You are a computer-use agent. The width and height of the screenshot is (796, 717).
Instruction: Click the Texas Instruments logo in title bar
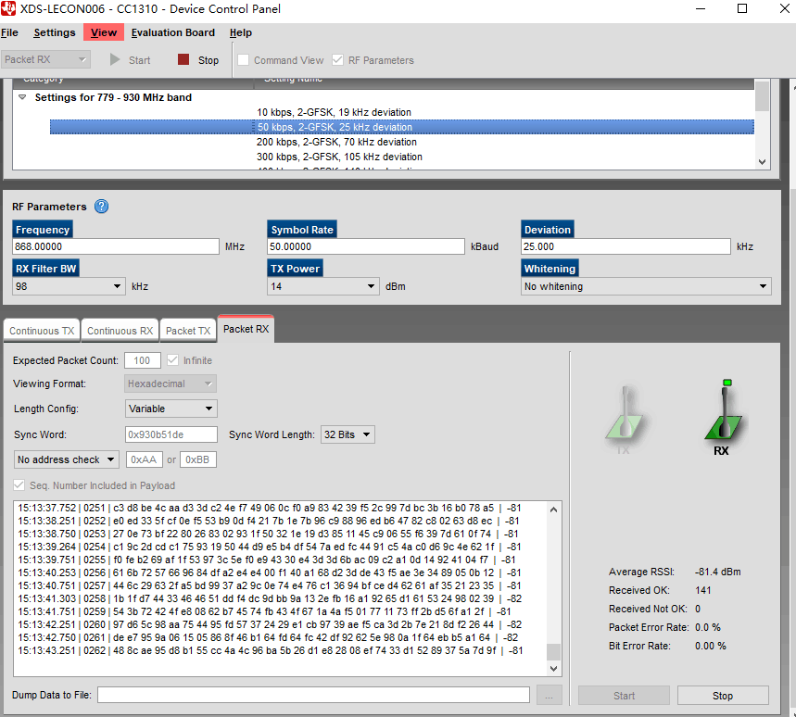pyautogui.click(x=8, y=8)
